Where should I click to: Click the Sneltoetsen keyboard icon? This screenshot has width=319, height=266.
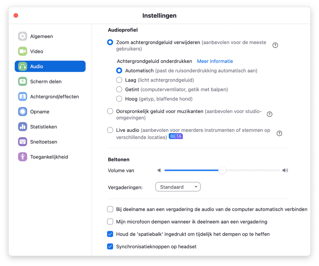(x=23, y=142)
